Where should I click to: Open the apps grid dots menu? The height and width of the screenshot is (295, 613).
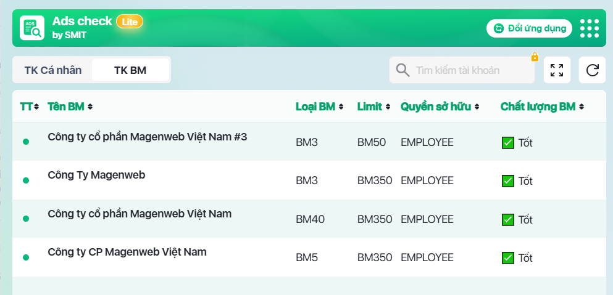pos(589,28)
